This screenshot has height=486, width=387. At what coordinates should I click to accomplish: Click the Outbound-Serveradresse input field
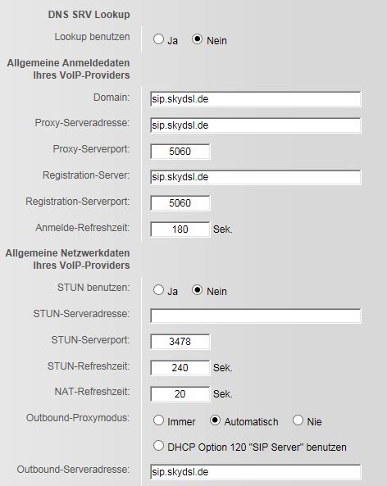(x=256, y=472)
